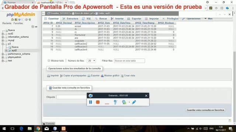
Task: Click the Etiqueta input field
Action: 72,97
